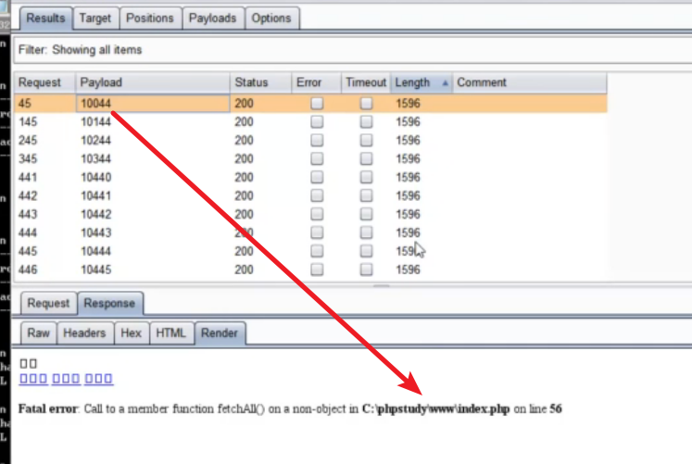Toggle Error checkbox for request 245

coord(317,140)
